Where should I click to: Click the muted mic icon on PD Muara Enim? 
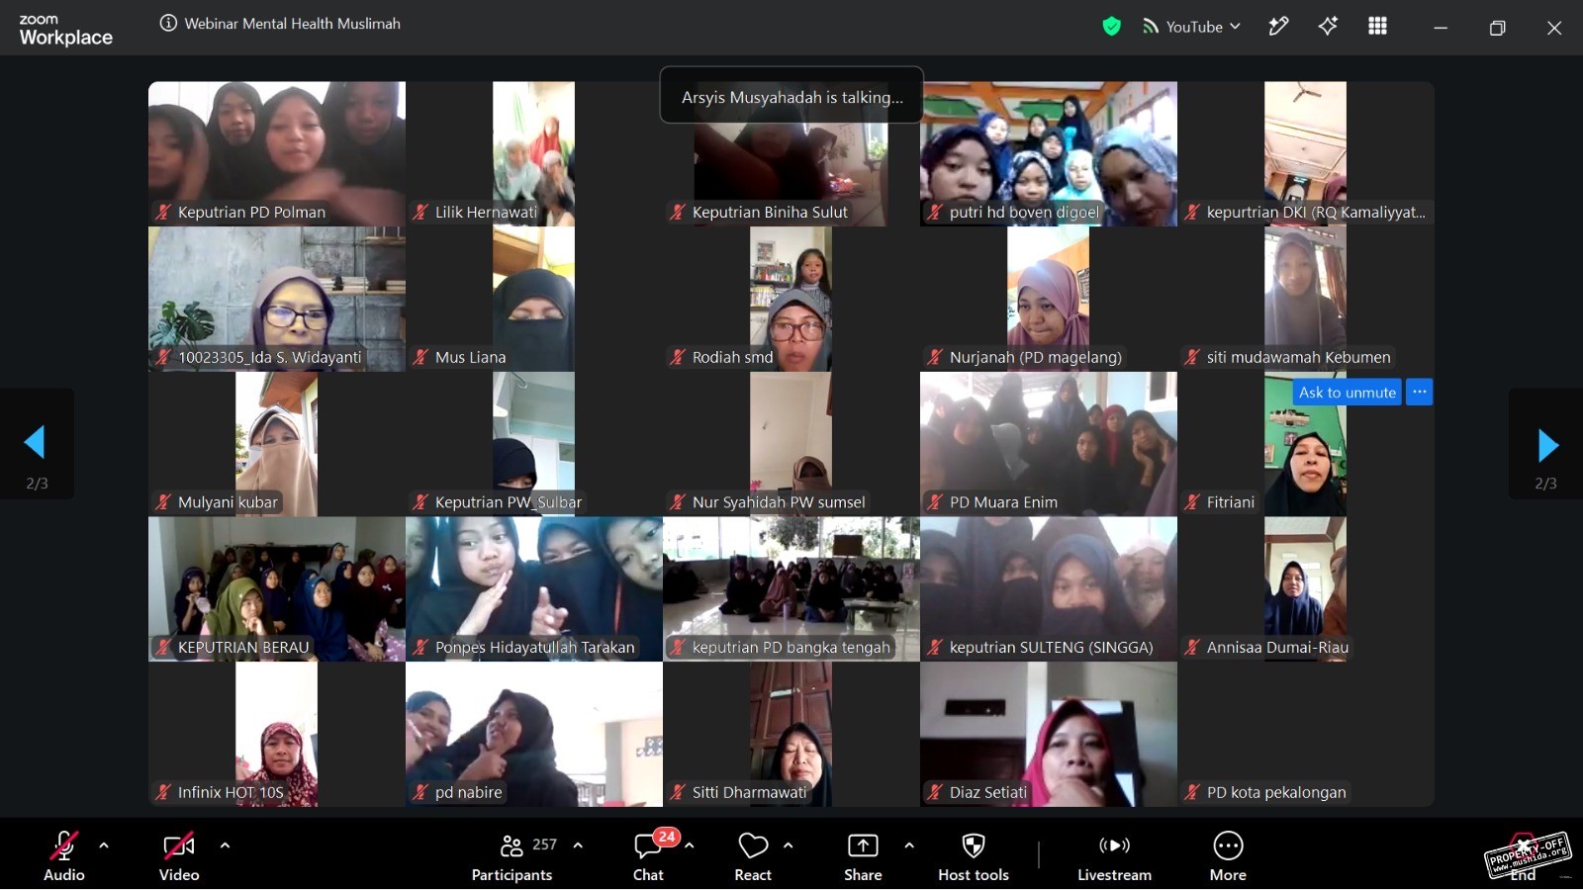click(935, 502)
